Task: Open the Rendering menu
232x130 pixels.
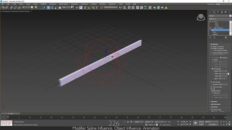Action: click(x=74, y=4)
